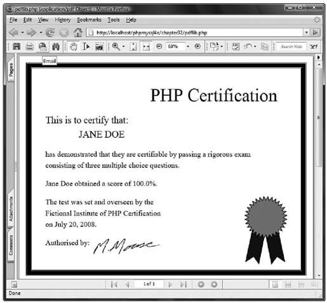
Task: Go to the next page
Action: point(170,285)
